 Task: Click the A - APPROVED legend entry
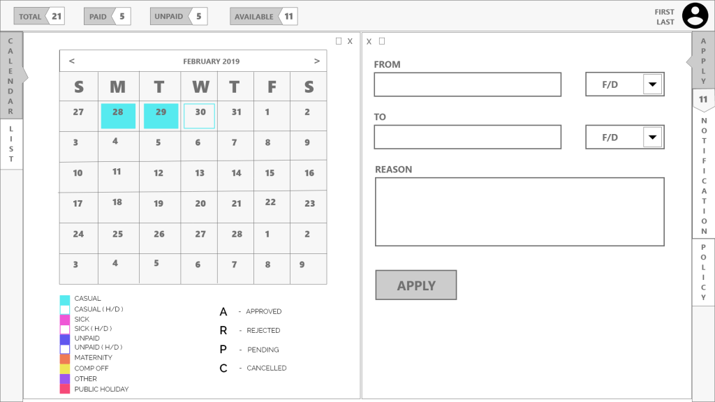click(251, 312)
